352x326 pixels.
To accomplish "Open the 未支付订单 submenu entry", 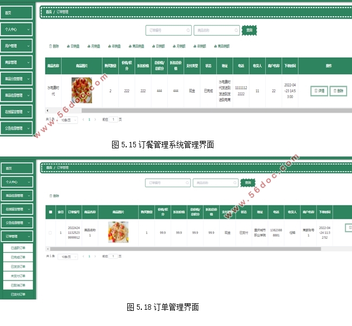I will 18,276.
